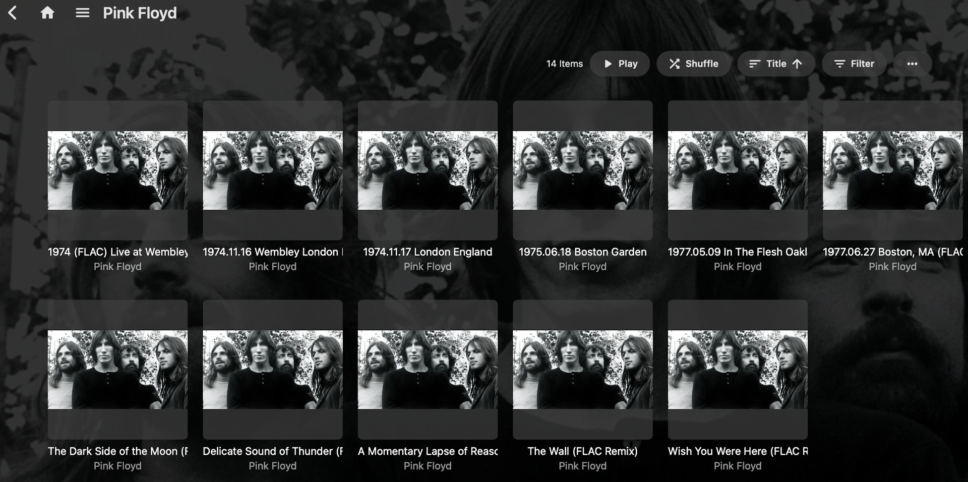Click Pink Floyd artist under Dark Side
Image resolution: width=968 pixels, height=482 pixels.
point(118,466)
